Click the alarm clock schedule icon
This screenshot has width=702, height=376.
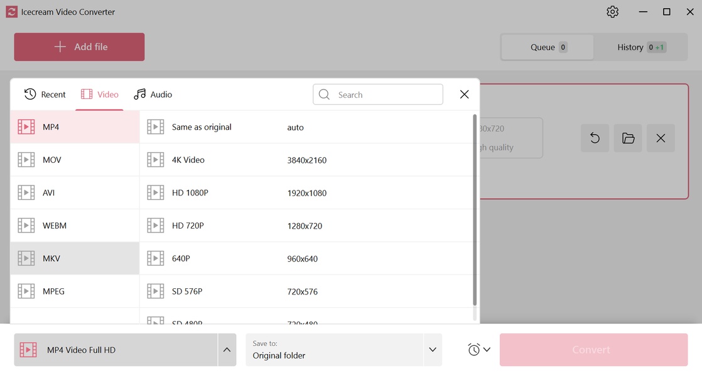474,350
